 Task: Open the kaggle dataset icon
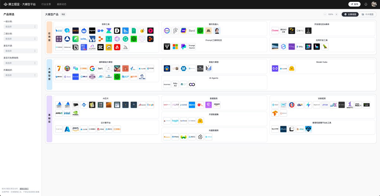point(175,121)
